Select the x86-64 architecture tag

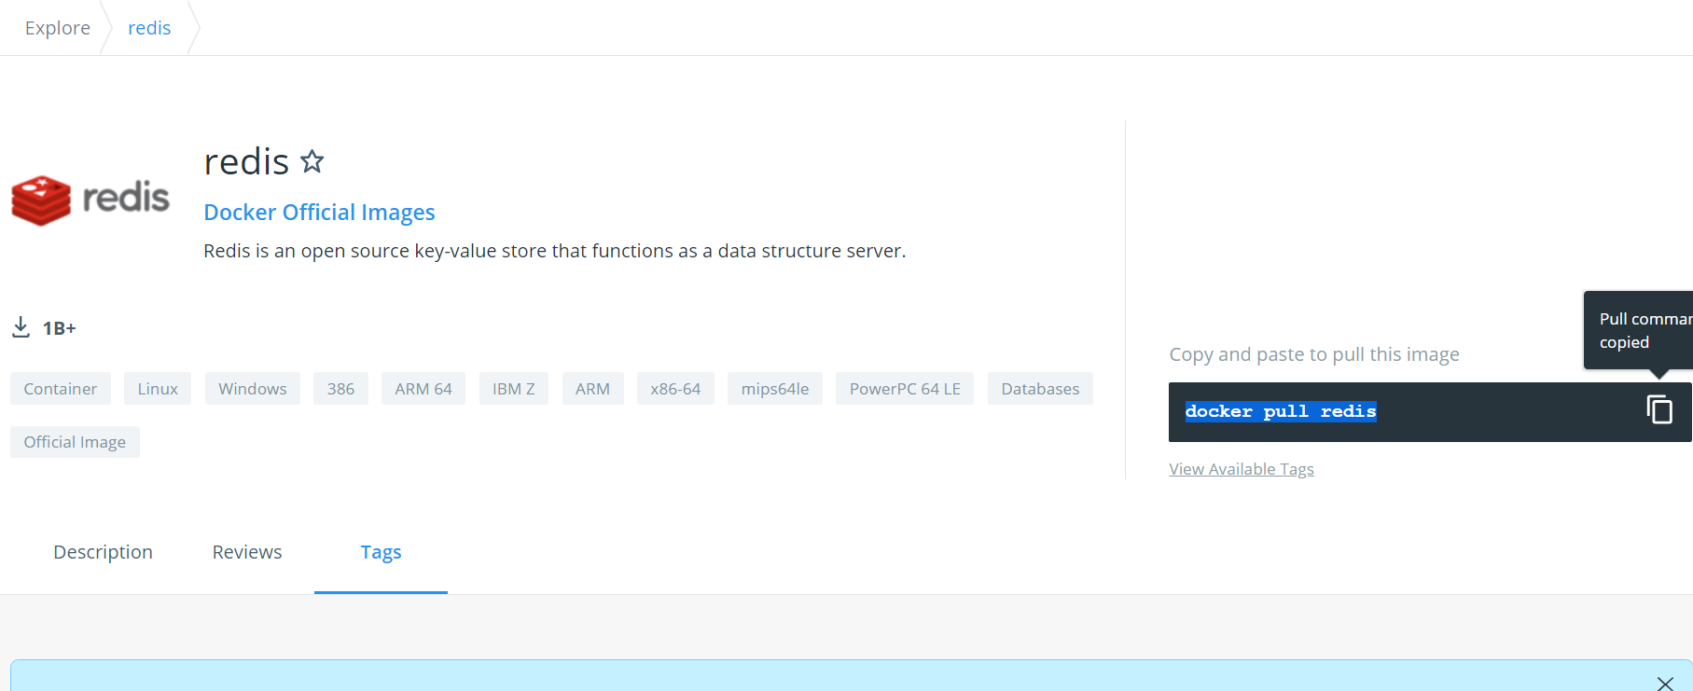(675, 389)
